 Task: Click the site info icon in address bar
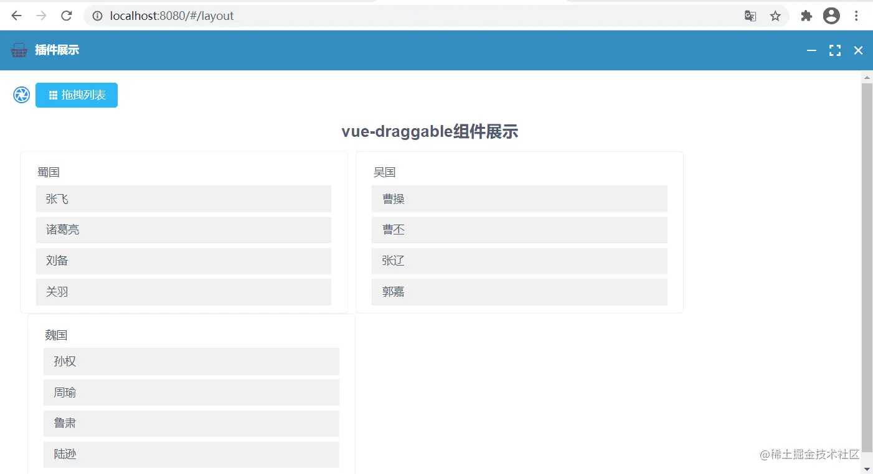point(97,16)
